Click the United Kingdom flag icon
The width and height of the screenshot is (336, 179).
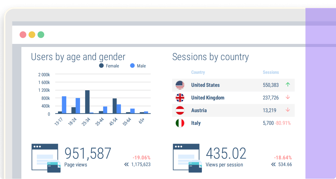pyautogui.click(x=180, y=98)
